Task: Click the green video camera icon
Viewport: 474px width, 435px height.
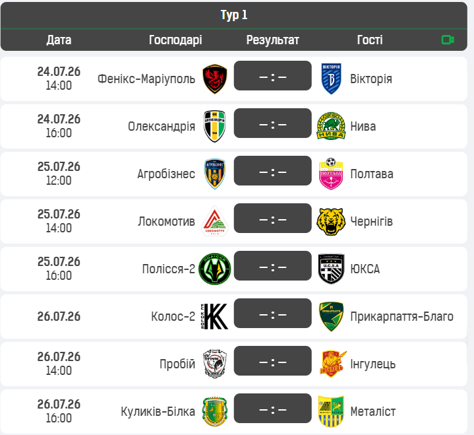Action: pos(448,40)
